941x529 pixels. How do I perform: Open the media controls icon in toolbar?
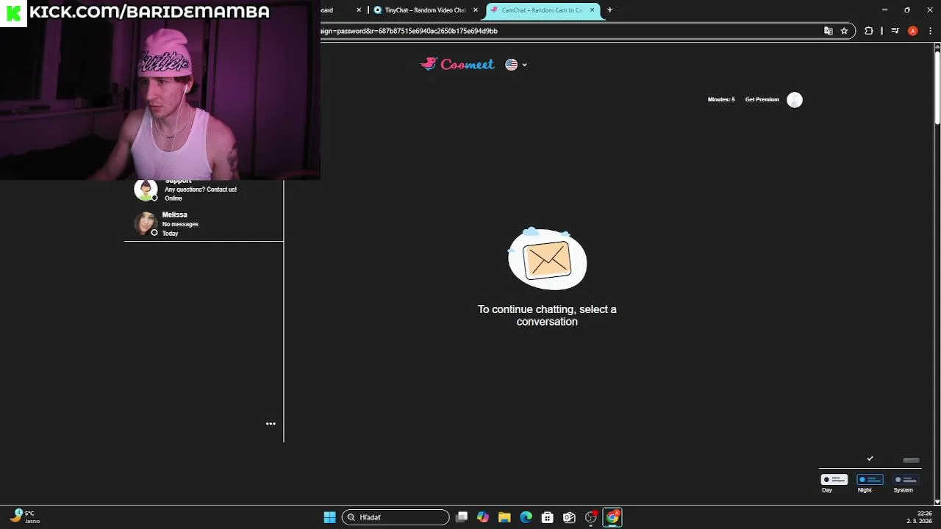pyautogui.click(x=895, y=31)
